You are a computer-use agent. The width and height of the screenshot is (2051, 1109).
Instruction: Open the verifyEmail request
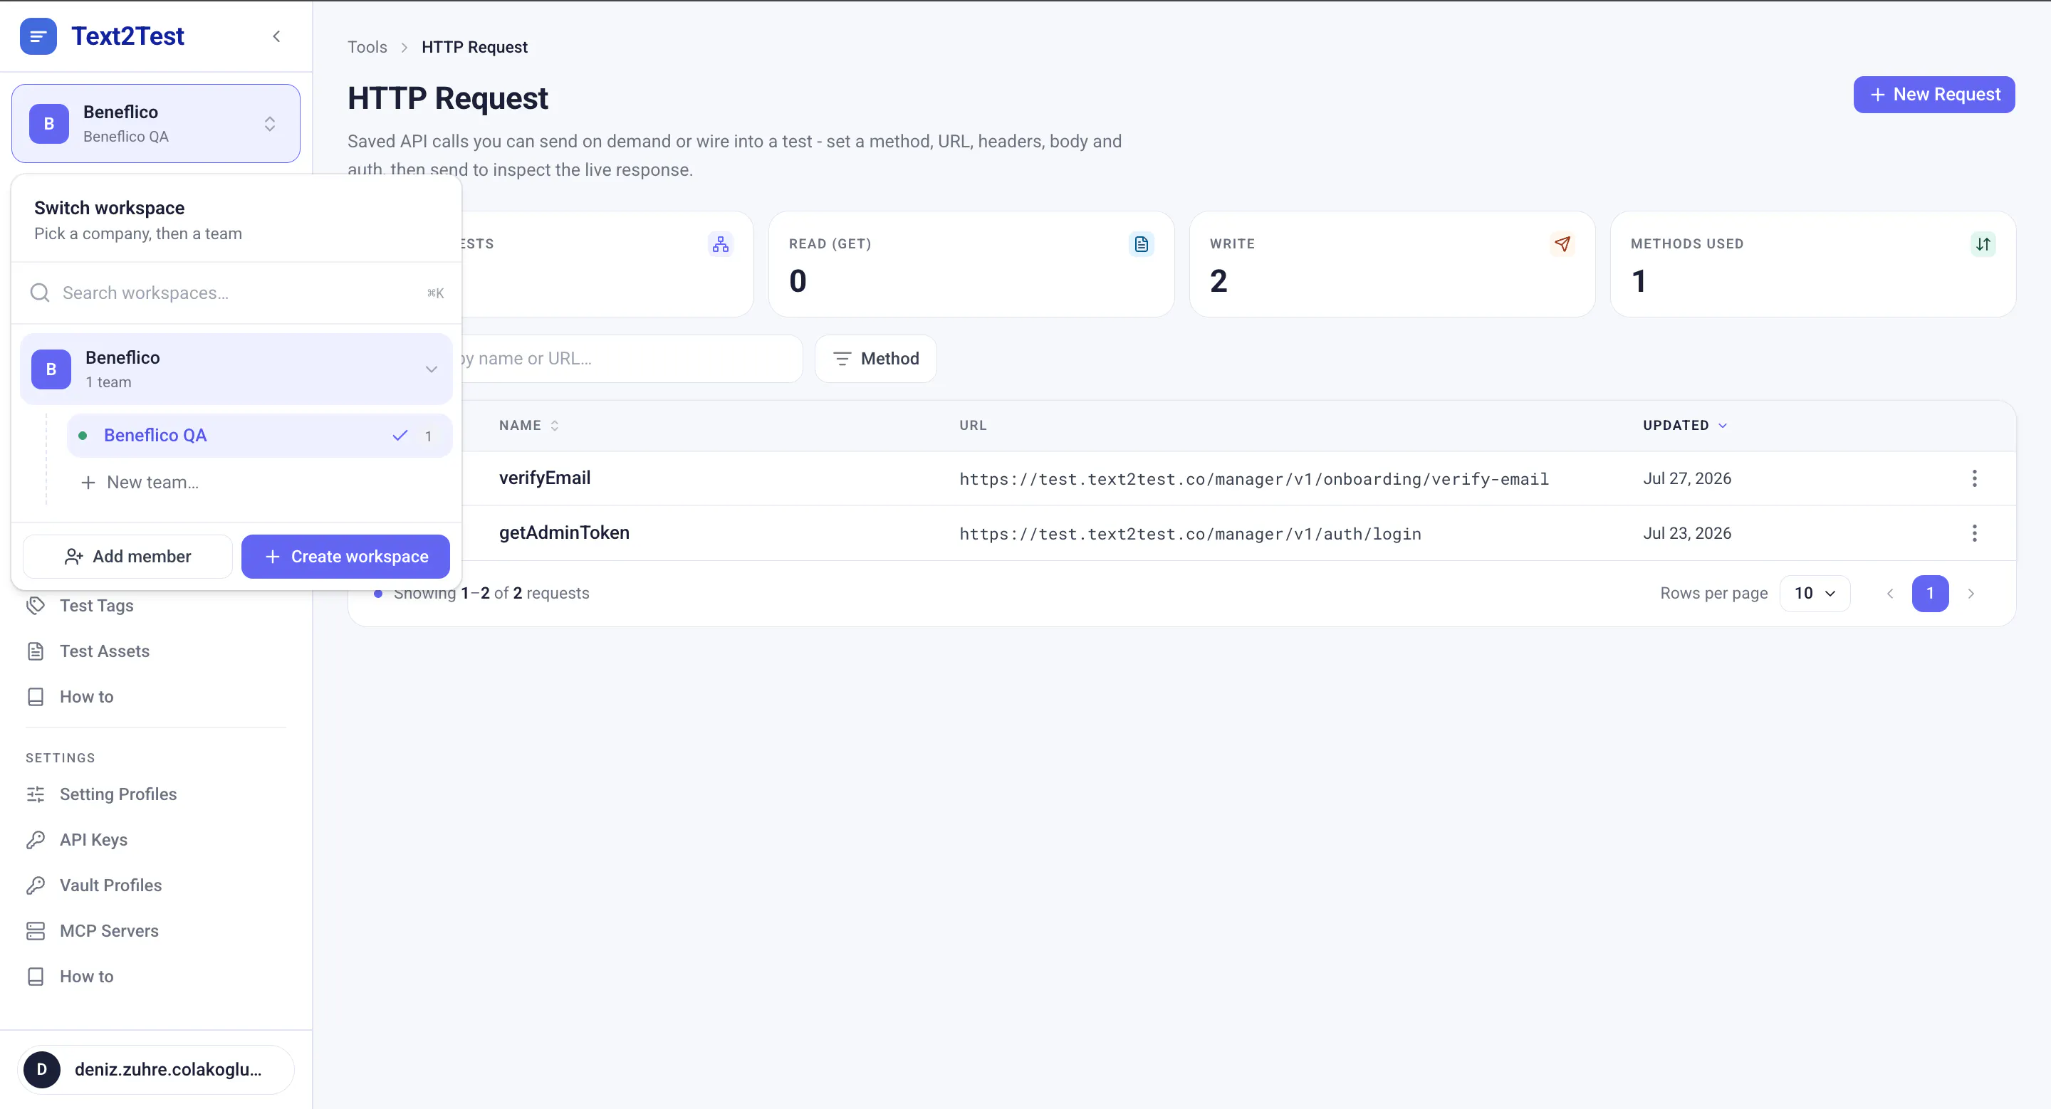[x=545, y=478]
